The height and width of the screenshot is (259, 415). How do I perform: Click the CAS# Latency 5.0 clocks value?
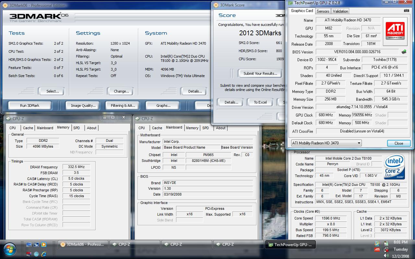click(x=76, y=179)
